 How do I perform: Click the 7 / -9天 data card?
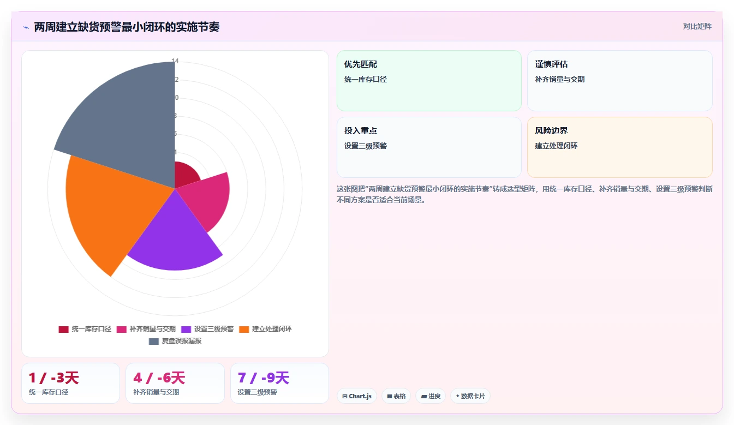tap(279, 383)
